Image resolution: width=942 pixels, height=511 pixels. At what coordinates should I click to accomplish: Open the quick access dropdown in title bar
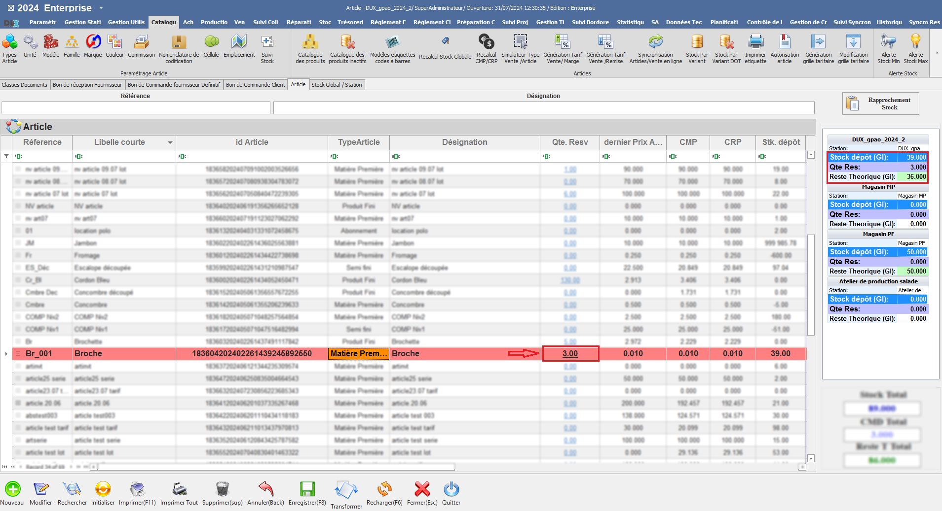coord(101,8)
